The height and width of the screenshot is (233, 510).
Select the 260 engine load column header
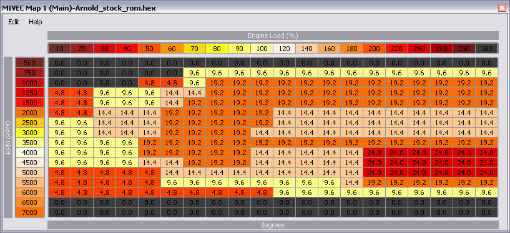[x=441, y=49]
